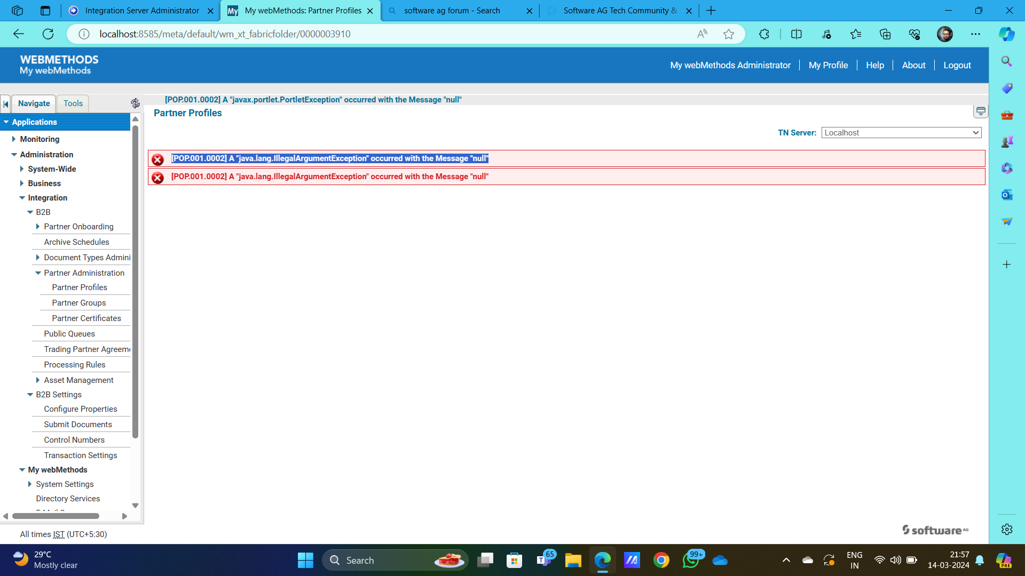
Task: Open the Copilot sidebar icon
Action: 1006,34
